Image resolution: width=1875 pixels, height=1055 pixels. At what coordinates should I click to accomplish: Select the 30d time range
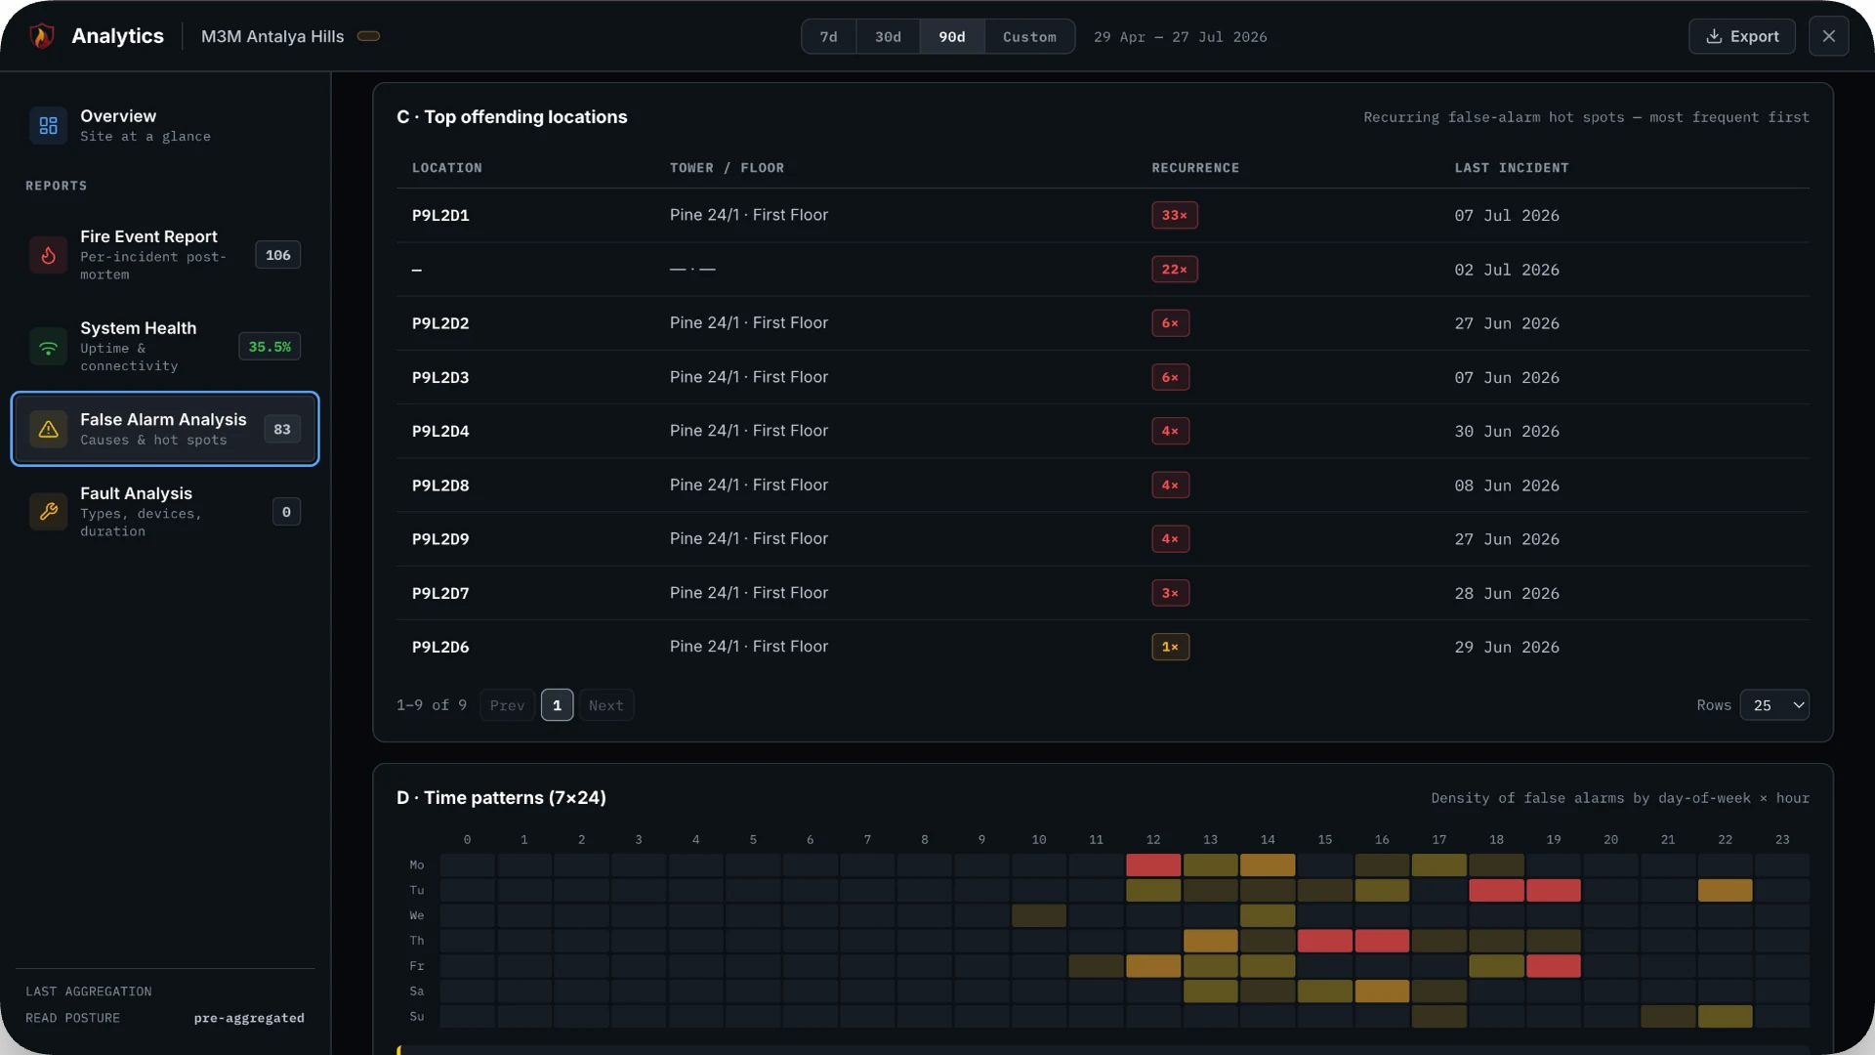click(x=888, y=36)
